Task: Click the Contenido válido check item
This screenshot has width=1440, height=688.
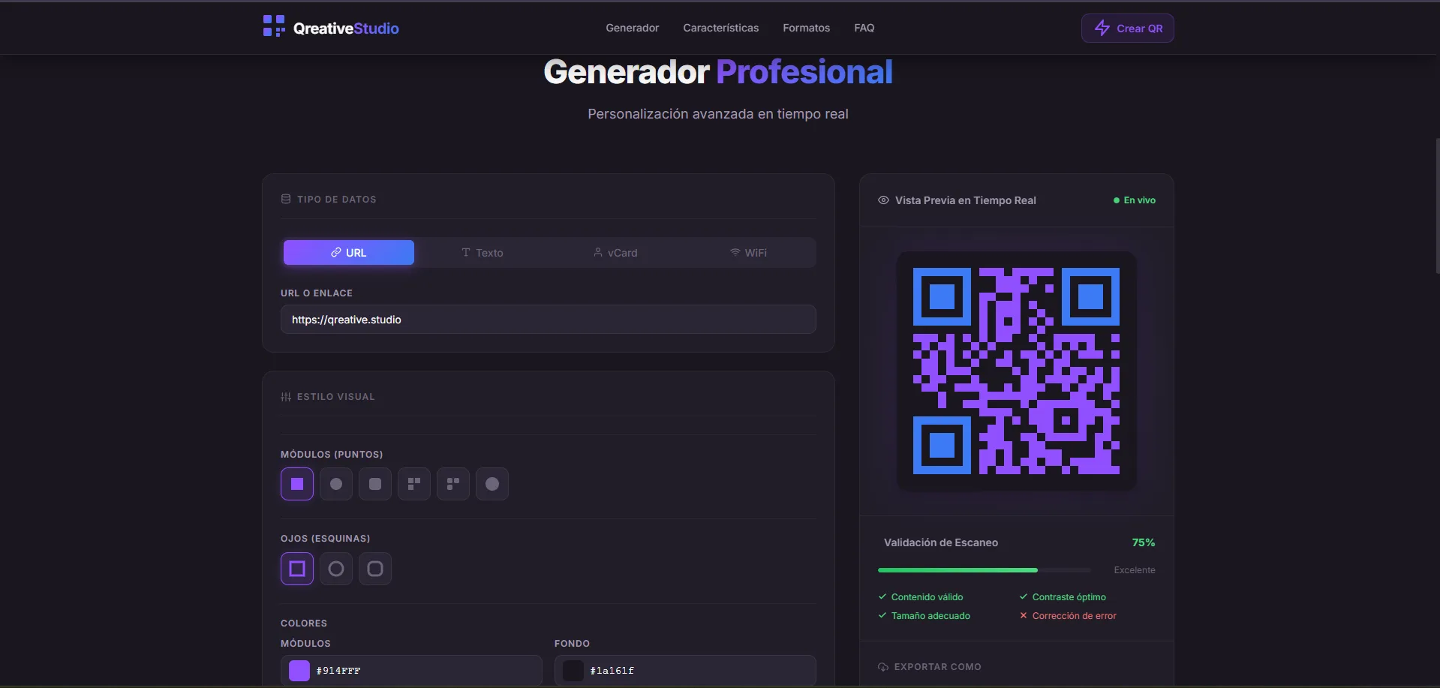Action: pyautogui.click(x=921, y=597)
